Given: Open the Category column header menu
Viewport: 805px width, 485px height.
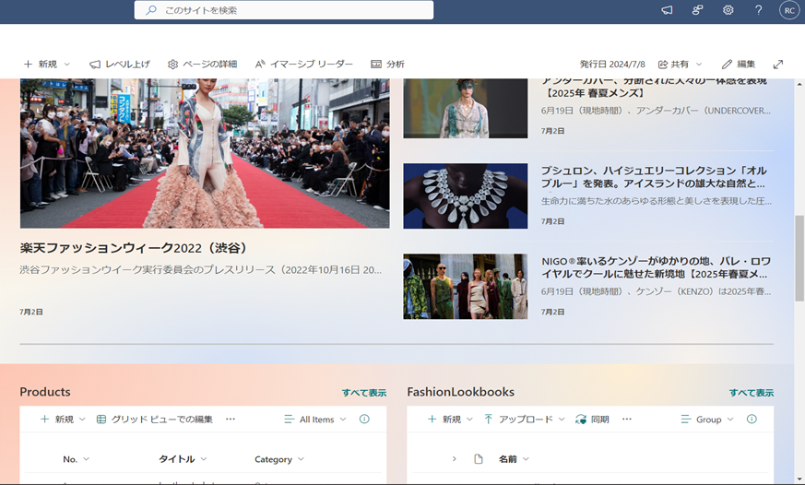Looking at the screenshot, I should [x=278, y=459].
